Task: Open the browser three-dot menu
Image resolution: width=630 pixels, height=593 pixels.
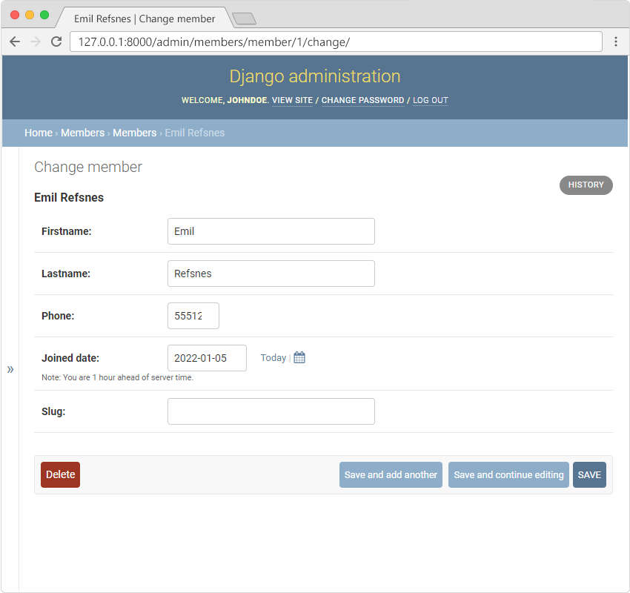Action: tap(615, 42)
